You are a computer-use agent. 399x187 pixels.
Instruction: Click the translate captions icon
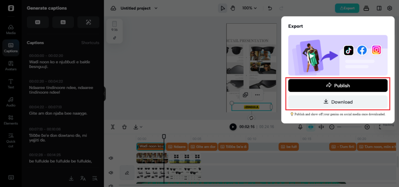(83, 178)
